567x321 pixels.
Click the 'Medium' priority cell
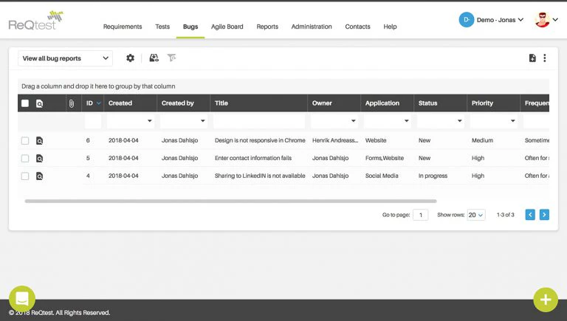tap(482, 140)
